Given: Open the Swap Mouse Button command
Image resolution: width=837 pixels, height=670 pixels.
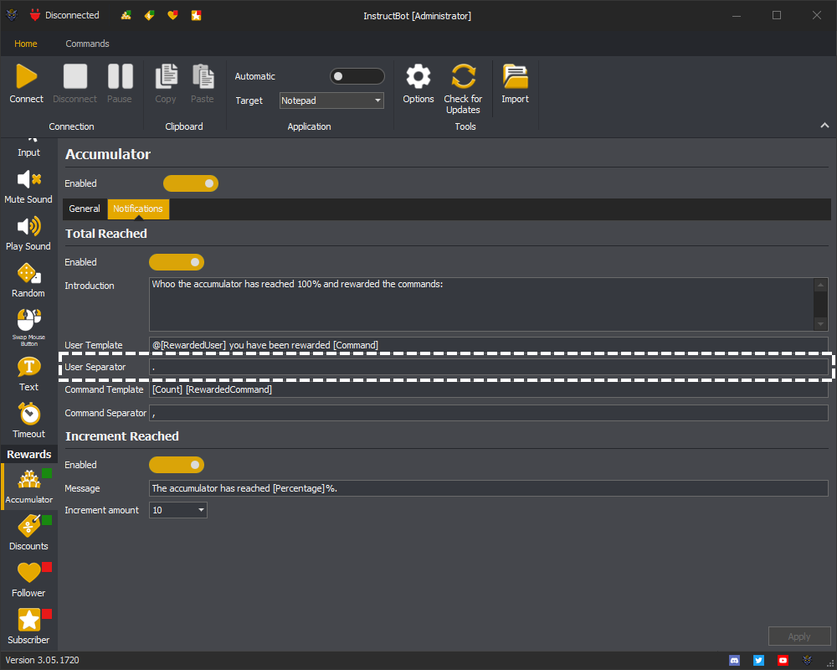Looking at the screenshot, I should (28, 328).
